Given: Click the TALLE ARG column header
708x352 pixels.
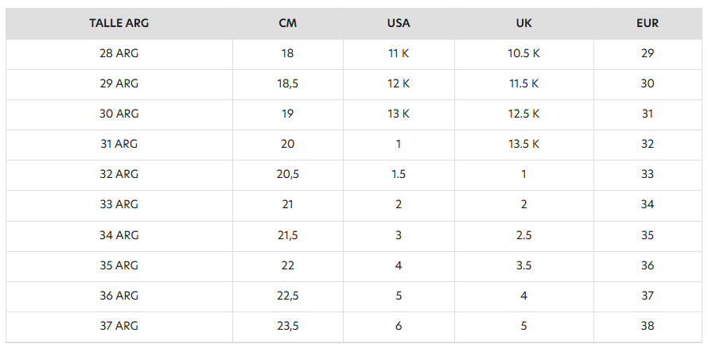Looking at the screenshot, I should pyautogui.click(x=119, y=23).
